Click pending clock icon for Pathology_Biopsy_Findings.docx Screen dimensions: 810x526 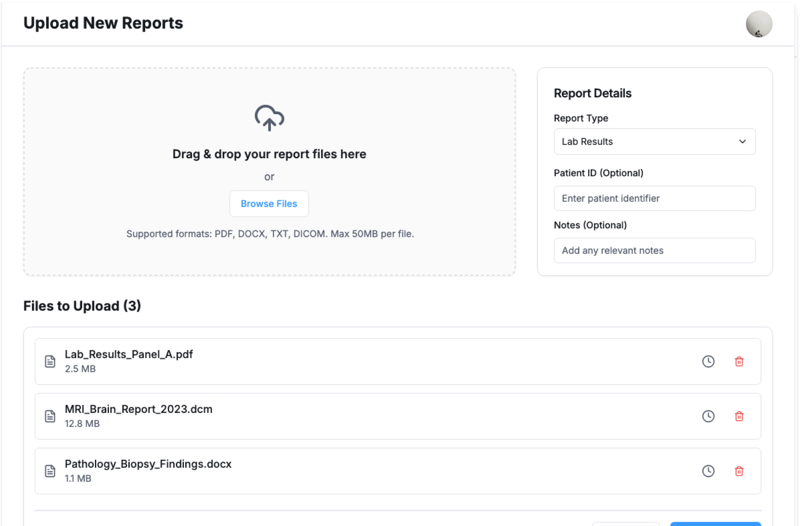pyautogui.click(x=708, y=471)
